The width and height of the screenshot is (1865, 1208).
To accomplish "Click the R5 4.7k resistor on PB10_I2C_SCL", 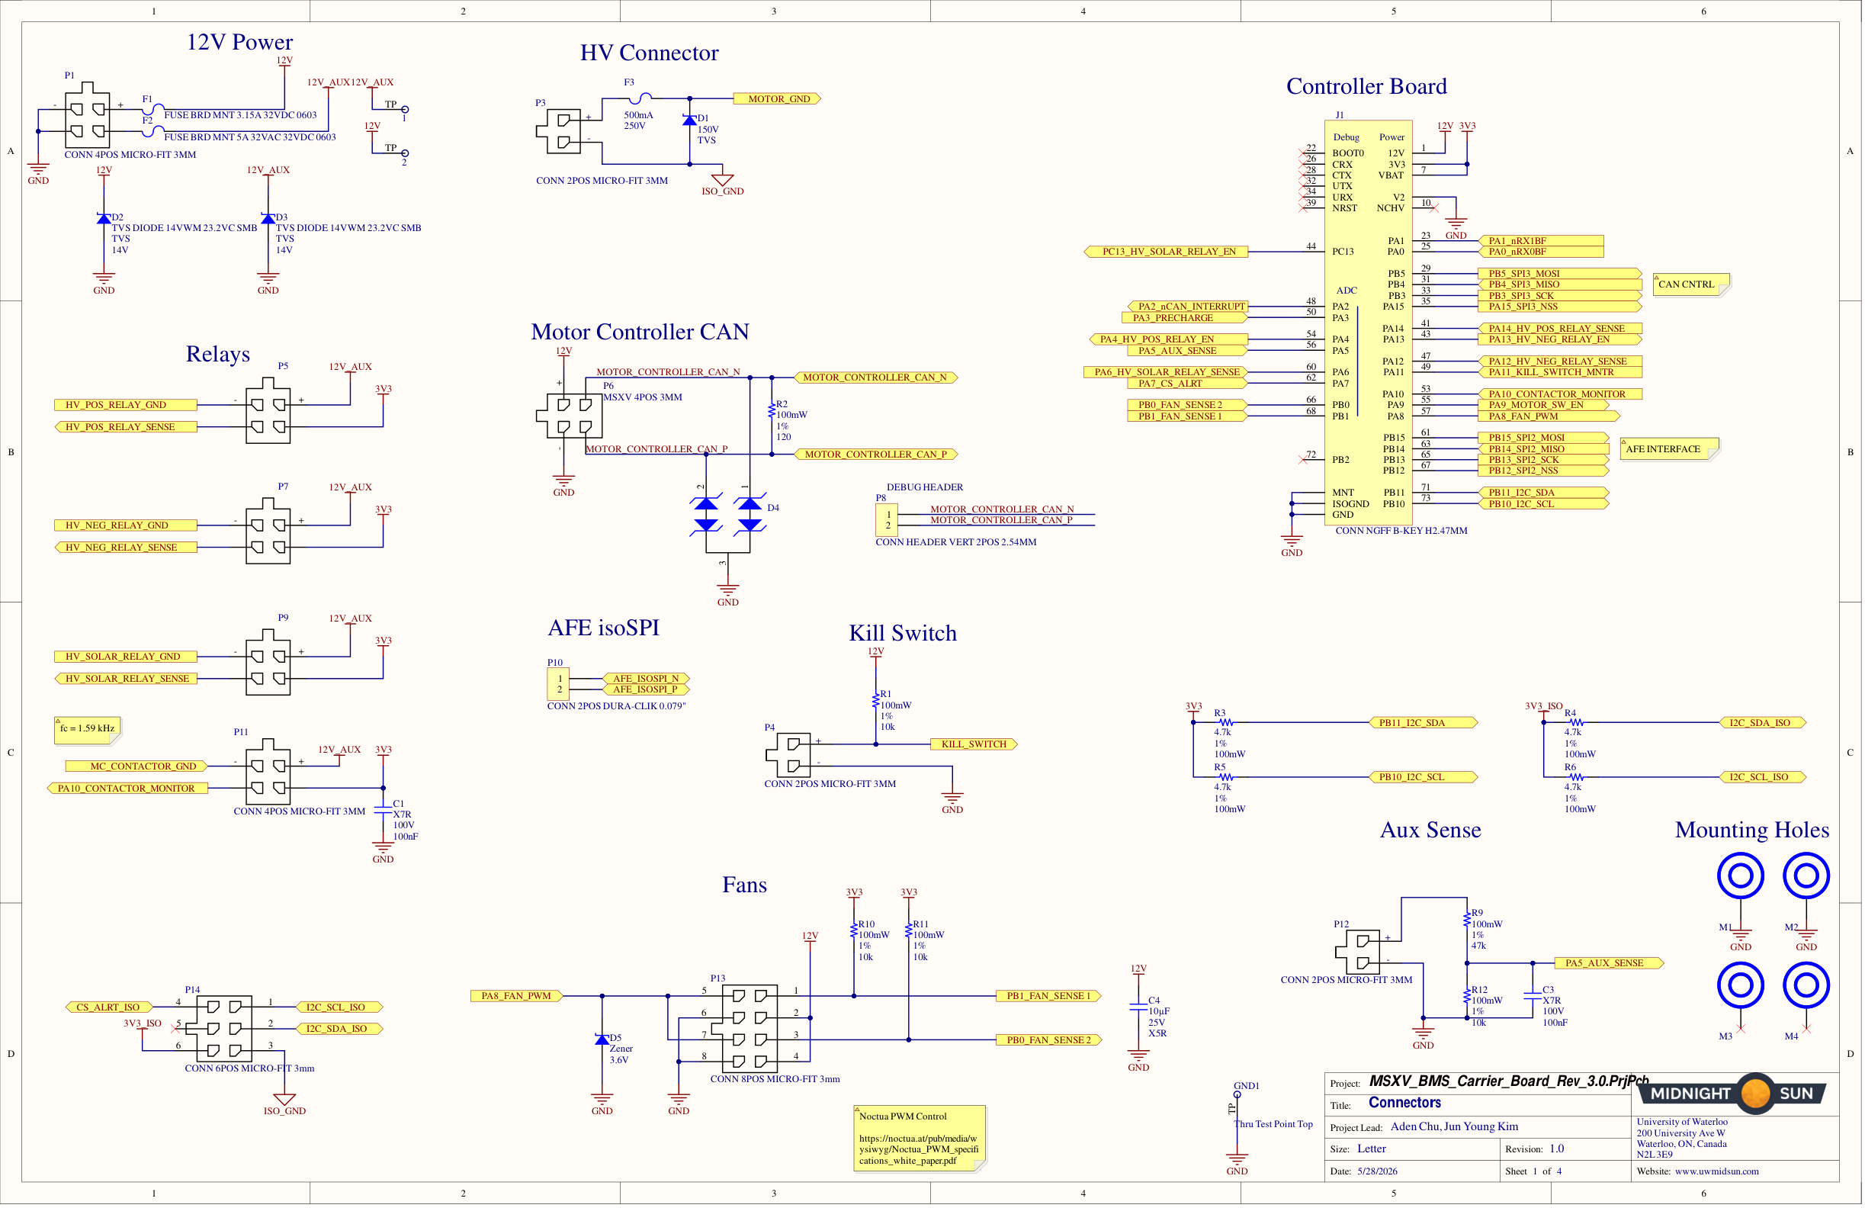I will (1226, 778).
